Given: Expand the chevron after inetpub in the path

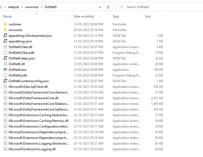Looking at the screenshot, I should (22, 7).
